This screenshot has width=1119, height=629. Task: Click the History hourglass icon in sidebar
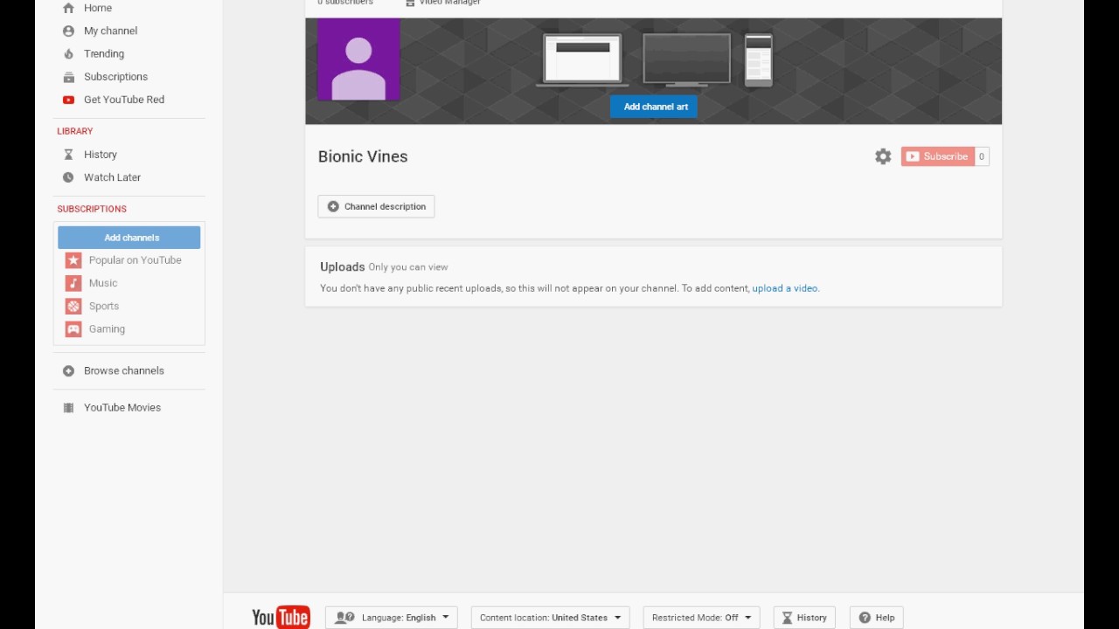tap(68, 155)
